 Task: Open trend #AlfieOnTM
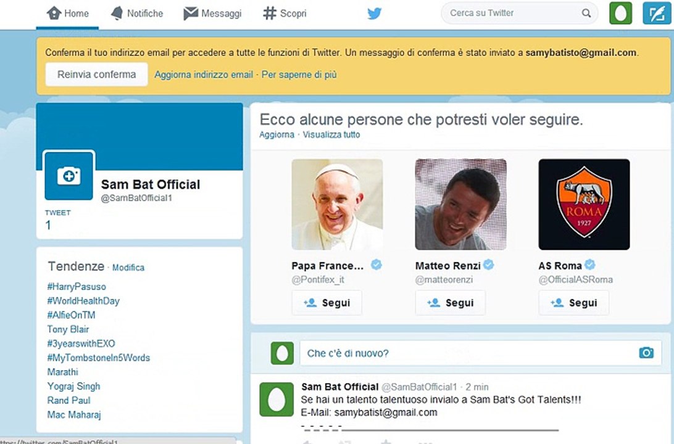tap(72, 314)
